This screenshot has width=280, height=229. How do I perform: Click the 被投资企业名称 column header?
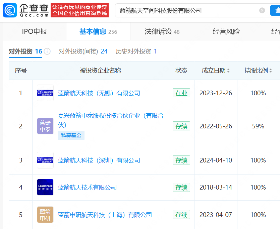tap(100, 71)
